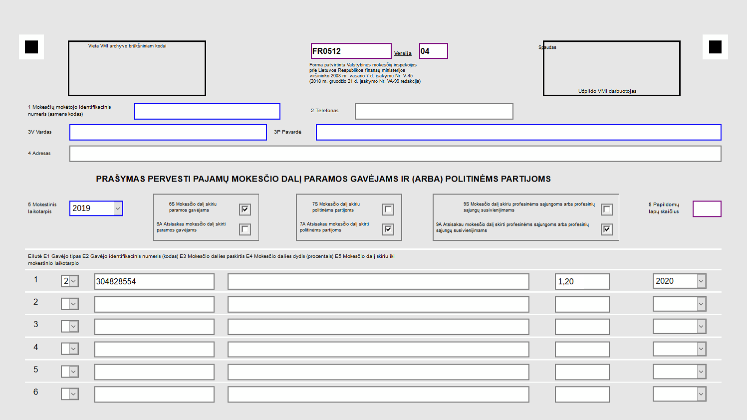Select the Pavardė input field

518,132
